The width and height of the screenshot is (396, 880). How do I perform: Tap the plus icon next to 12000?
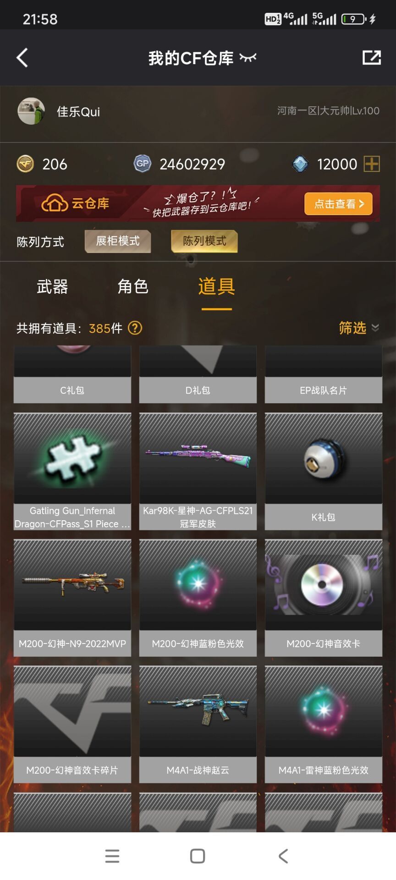coord(372,164)
